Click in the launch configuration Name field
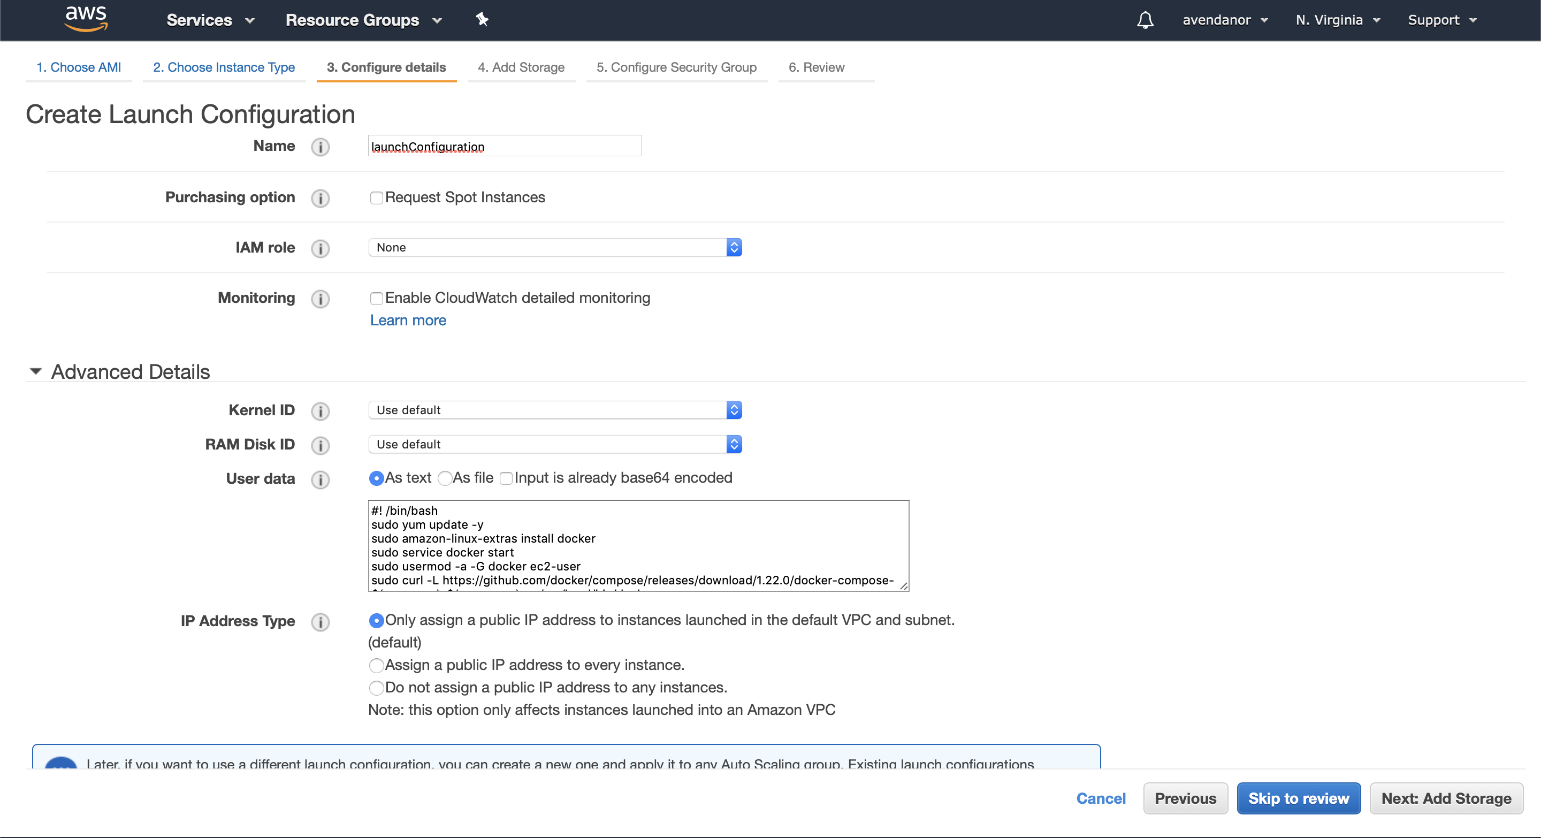The width and height of the screenshot is (1541, 838). tap(504, 147)
